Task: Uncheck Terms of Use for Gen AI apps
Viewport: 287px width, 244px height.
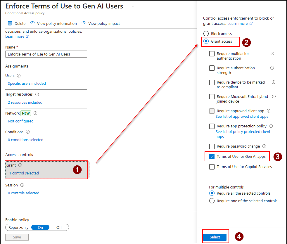Action: click(212, 157)
